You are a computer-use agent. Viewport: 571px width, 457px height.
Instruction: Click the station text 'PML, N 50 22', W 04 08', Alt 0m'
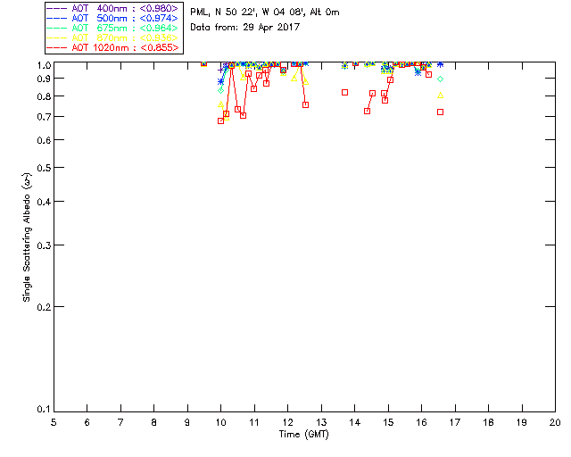click(x=265, y=12)
